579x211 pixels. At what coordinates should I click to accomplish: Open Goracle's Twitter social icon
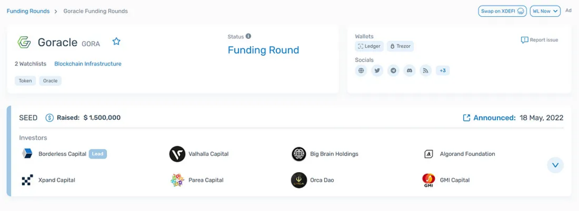click(x=377, y=70)
